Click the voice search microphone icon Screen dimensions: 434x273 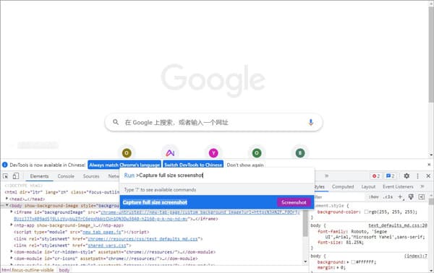tap(310, 122)
